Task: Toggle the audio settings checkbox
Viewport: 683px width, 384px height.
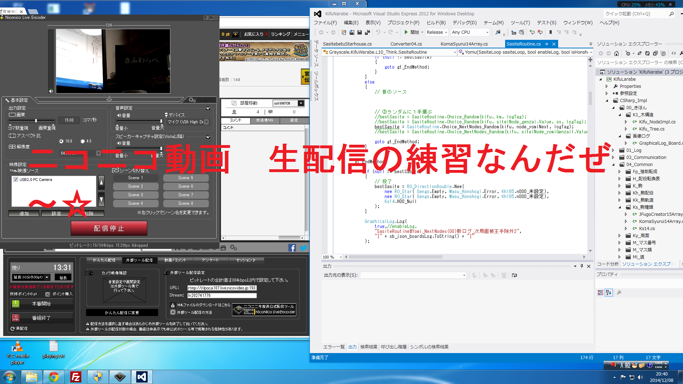Action: coord(208,108)
